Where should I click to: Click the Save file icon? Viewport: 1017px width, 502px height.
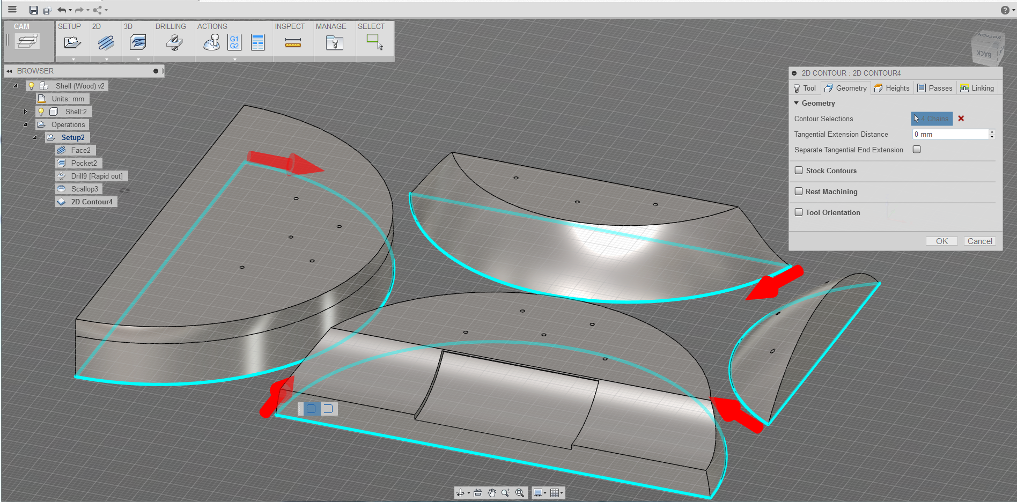33,10
